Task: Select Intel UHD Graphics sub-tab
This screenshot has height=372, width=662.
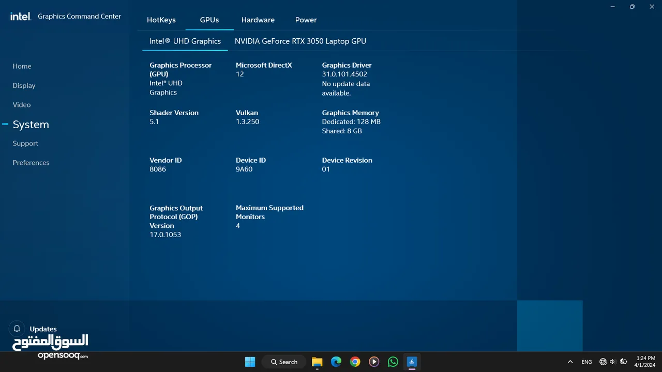Action: [x=185, y=41]
